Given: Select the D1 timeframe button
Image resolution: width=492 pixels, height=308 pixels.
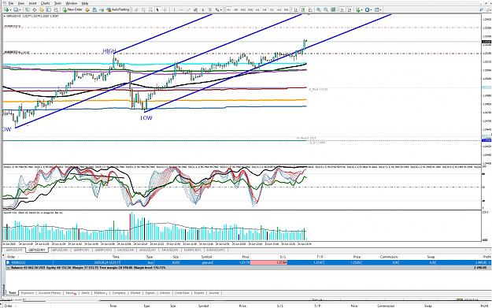Looking at the screenshot, I should pyautogui.click(x=272, y=9).
